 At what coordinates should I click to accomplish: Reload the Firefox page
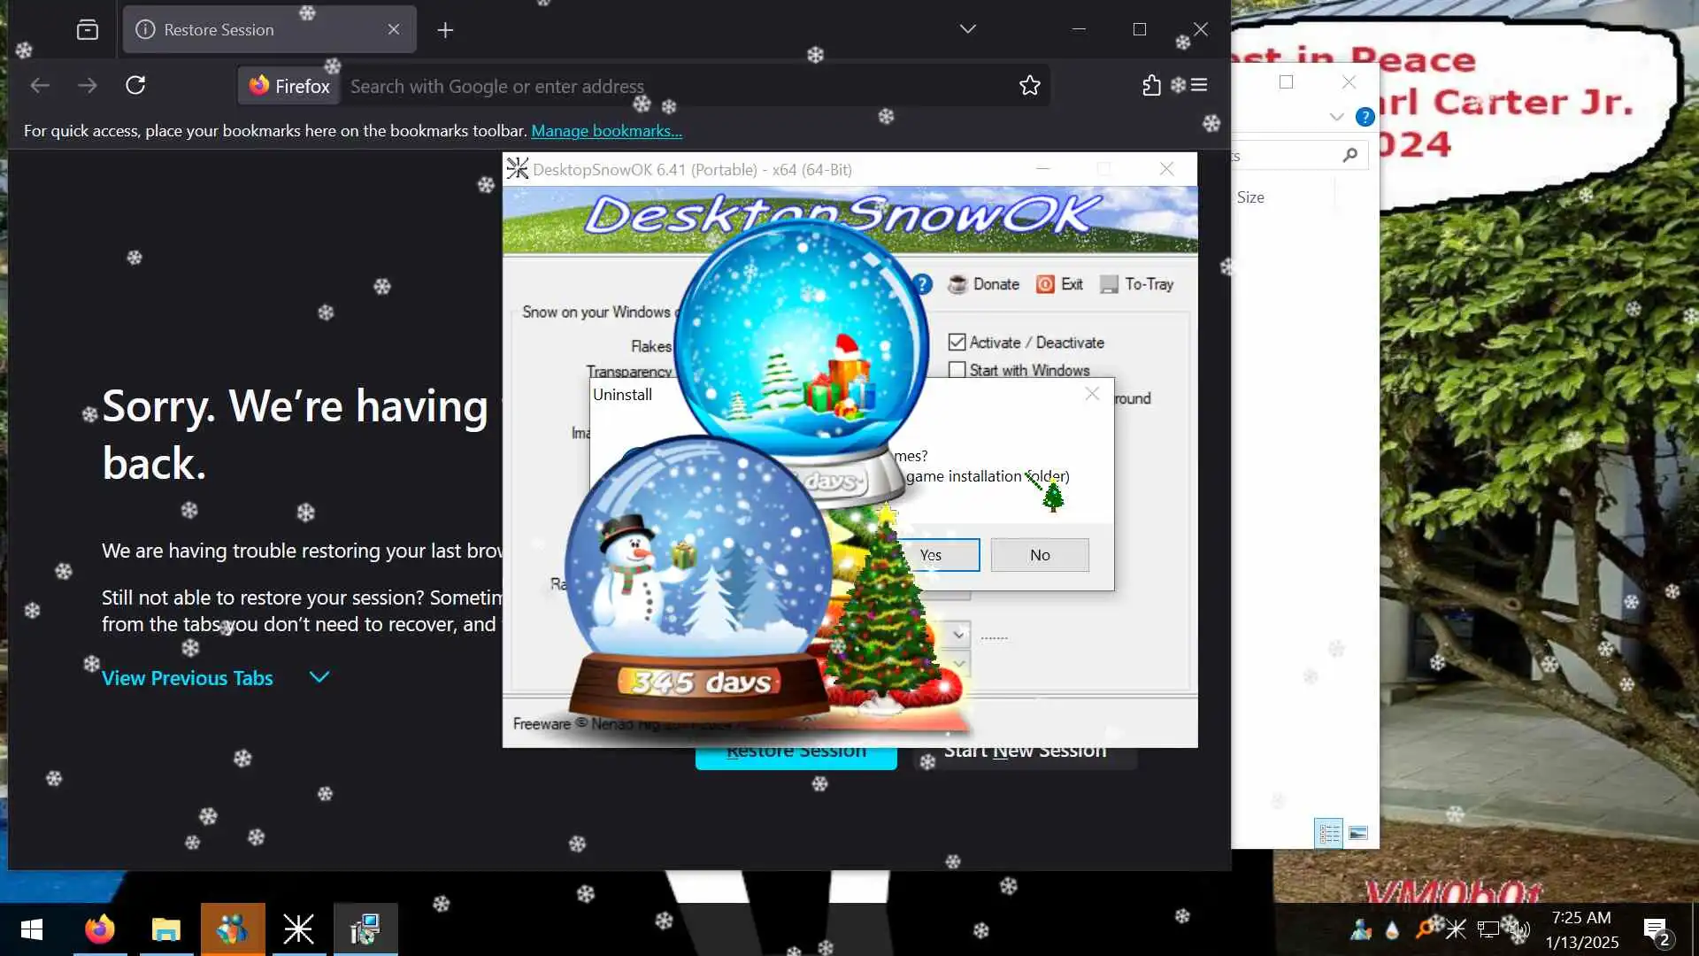coord(135,86)
